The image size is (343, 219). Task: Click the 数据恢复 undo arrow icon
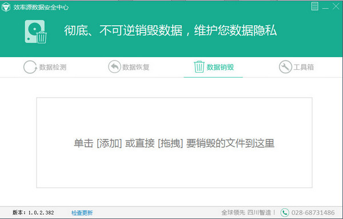coord(114,67)
